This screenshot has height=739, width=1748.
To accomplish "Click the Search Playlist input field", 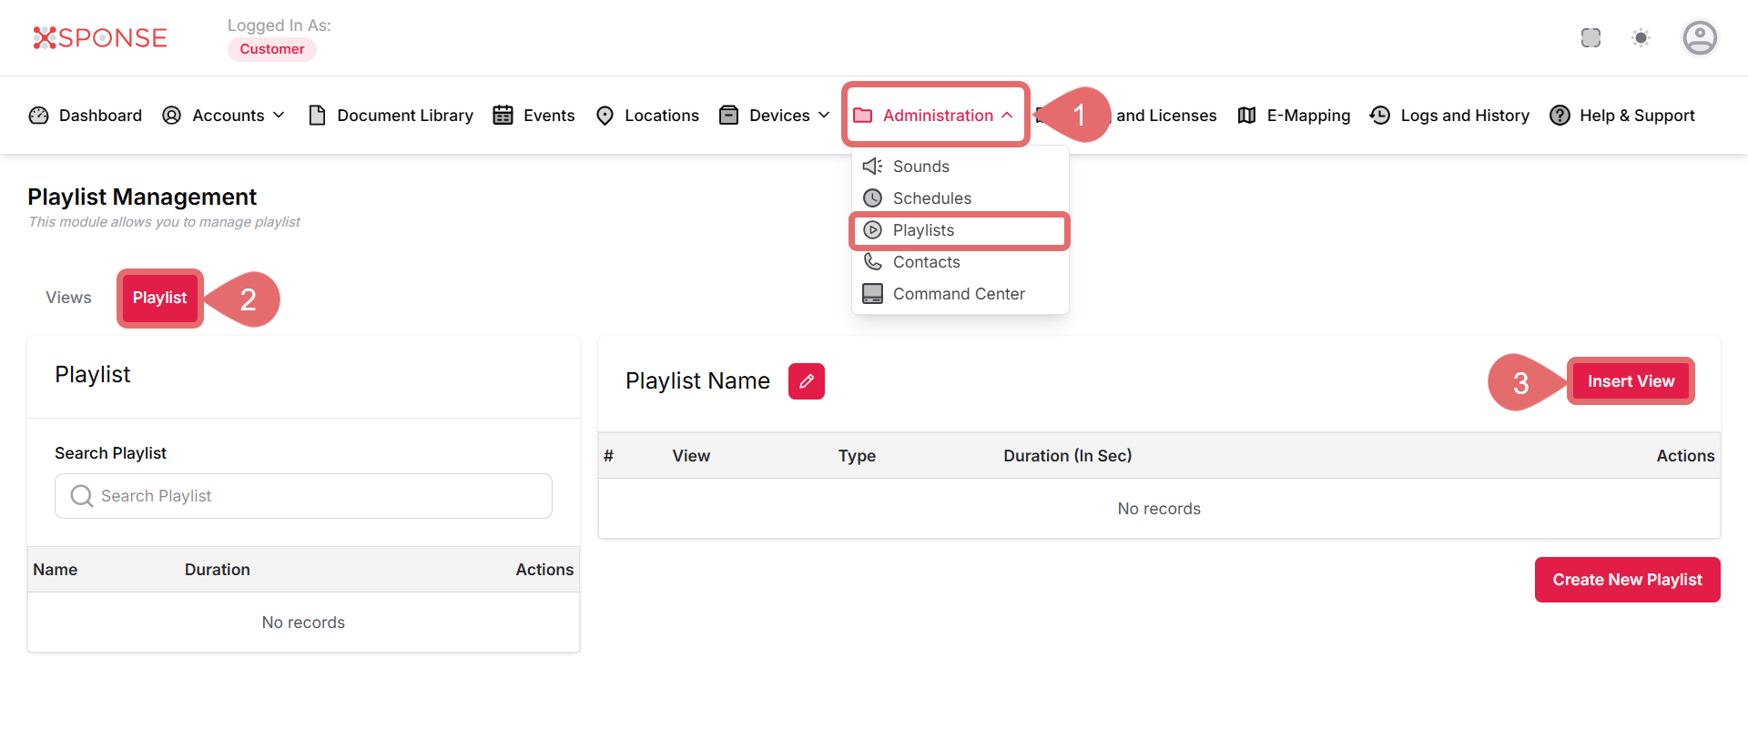I will [x=303, y=496].
